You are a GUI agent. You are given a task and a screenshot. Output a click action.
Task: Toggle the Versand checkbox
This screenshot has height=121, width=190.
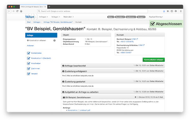coord(28,74)
